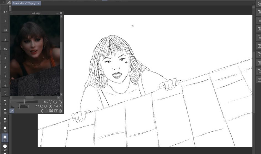The height and width of the screenshot is (154, 261).
Task: Delete current image from Sub View
Action: pos(61,111)
